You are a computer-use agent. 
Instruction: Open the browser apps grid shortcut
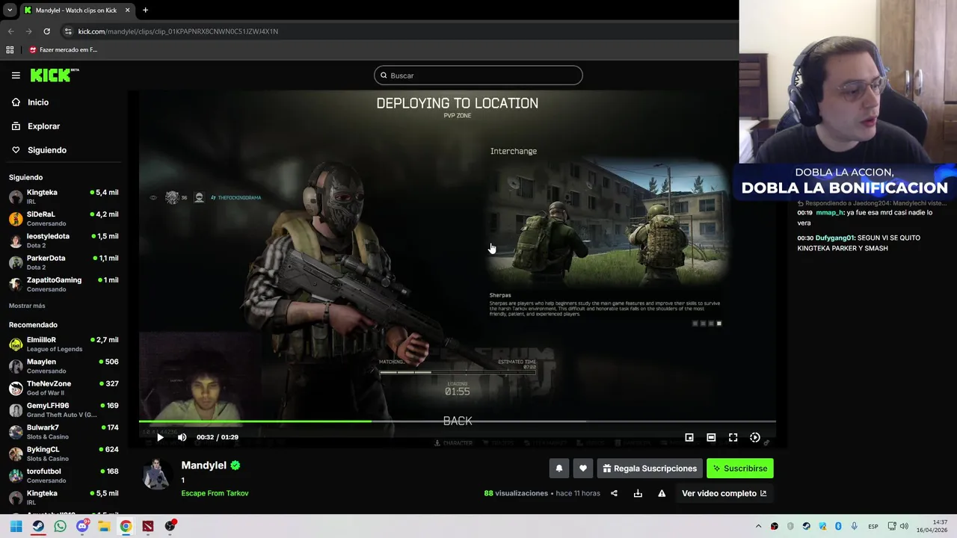tap(10, 50)
